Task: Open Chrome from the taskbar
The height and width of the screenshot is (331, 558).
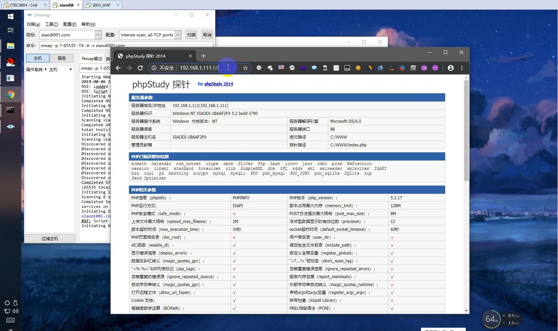Action: tap(11, 95)
